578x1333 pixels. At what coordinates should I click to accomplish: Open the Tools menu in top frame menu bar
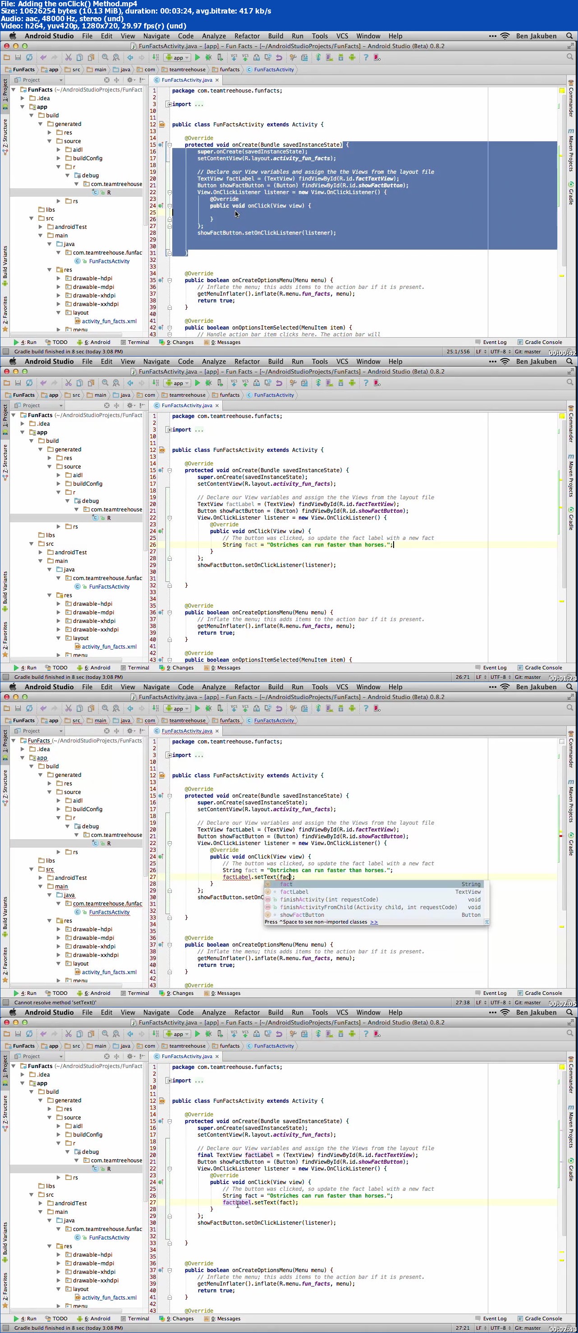(x=320, y=36)
